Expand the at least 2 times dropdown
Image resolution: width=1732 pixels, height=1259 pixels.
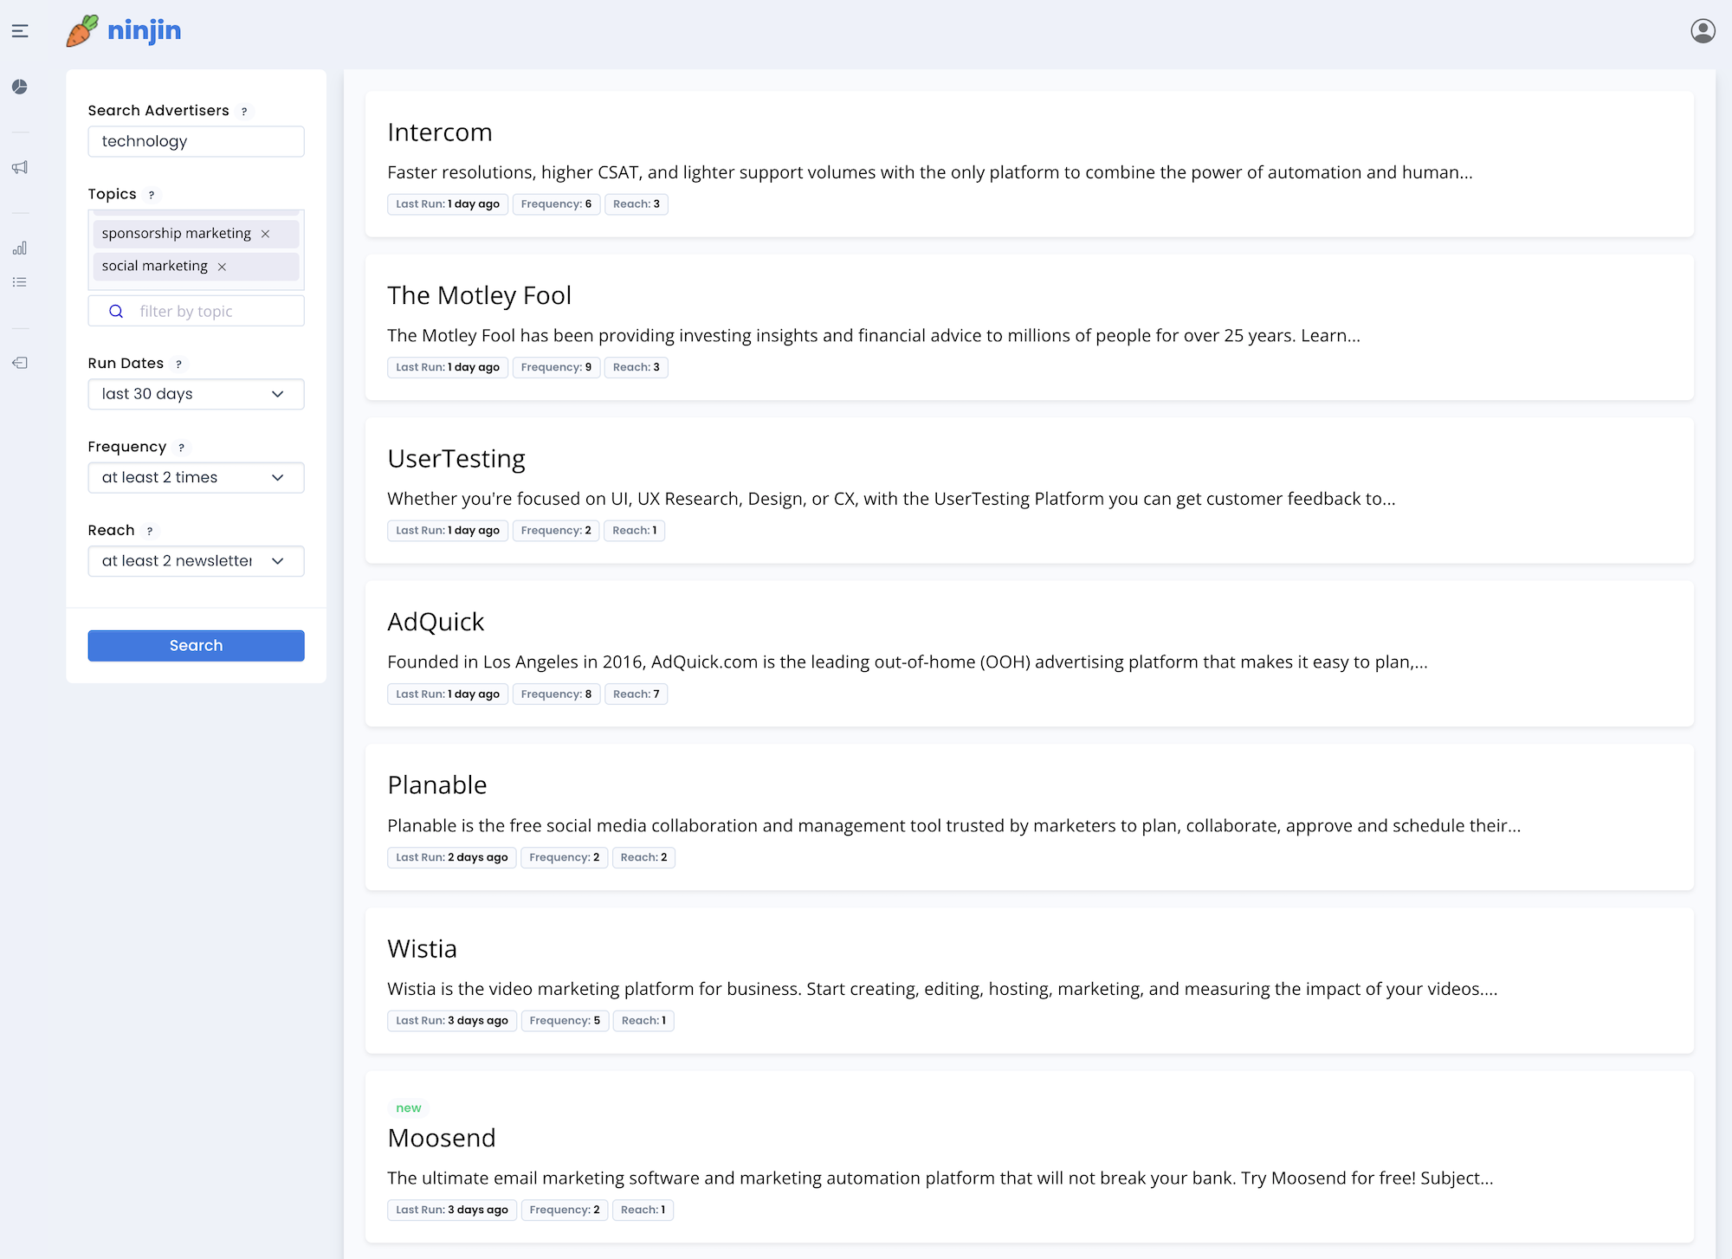point(196,478)
